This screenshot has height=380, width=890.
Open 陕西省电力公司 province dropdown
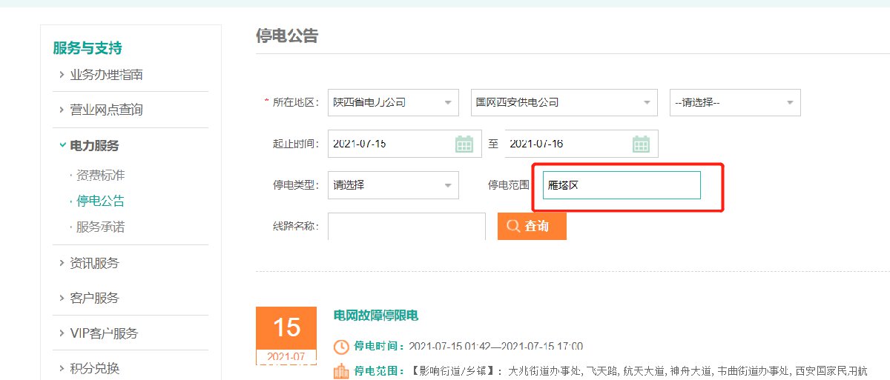pyautogui.click(x=393, y=102)
